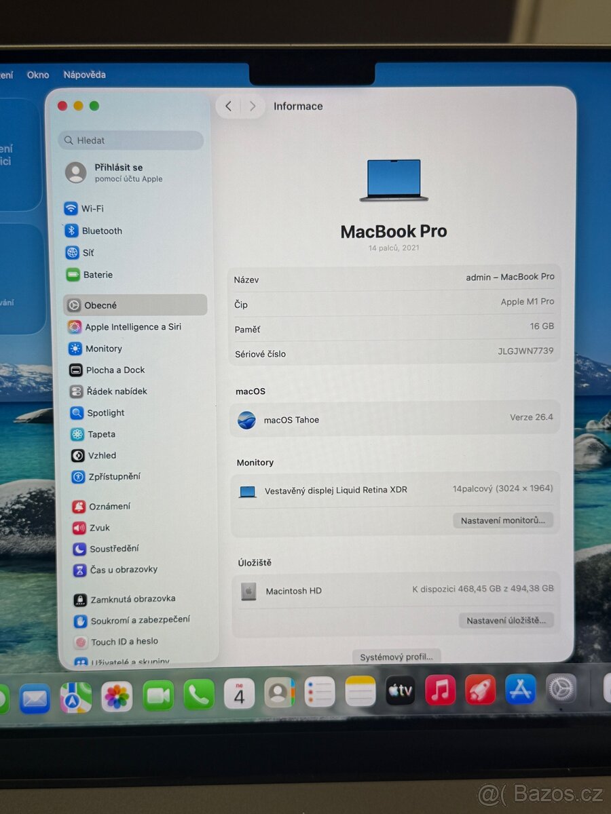Open Tapeta wallpaper settings
The width and height of the screenshot is (611, 814).
point(93,434)
